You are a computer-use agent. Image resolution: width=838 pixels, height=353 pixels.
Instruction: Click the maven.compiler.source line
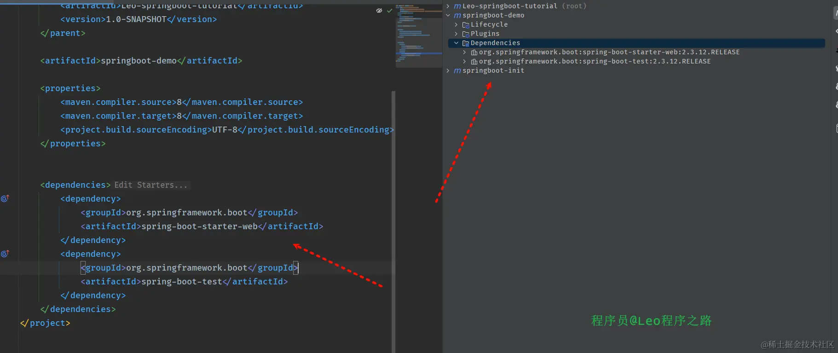point(182,102)
